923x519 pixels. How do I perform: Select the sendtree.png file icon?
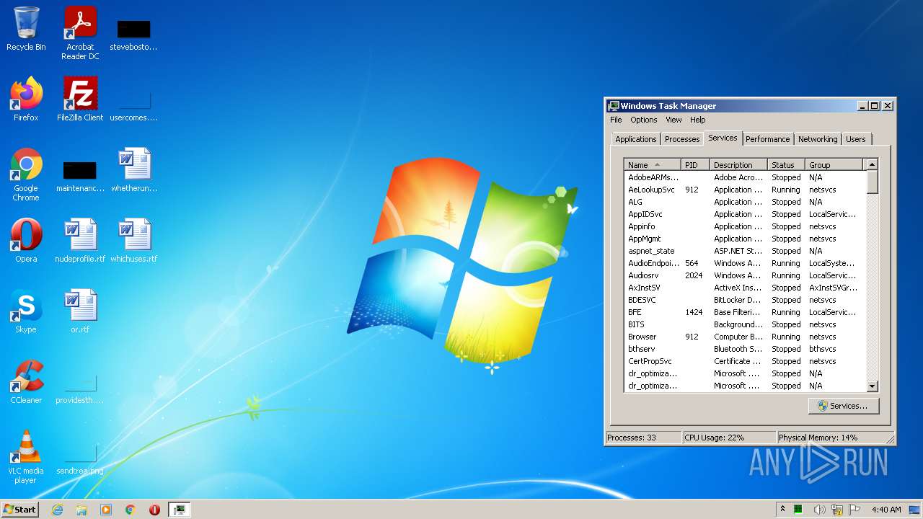(80, 456)
